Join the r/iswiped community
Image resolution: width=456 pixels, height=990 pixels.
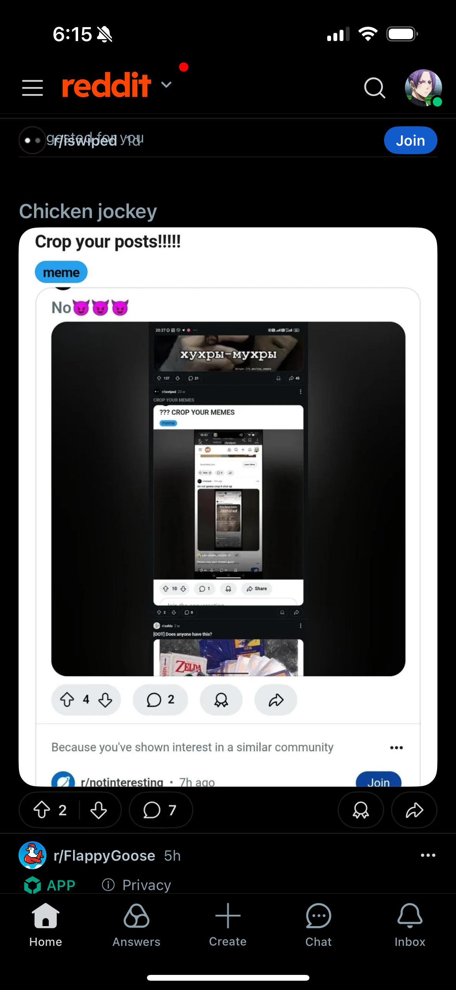pyautogui.click(x=410, y=140)
